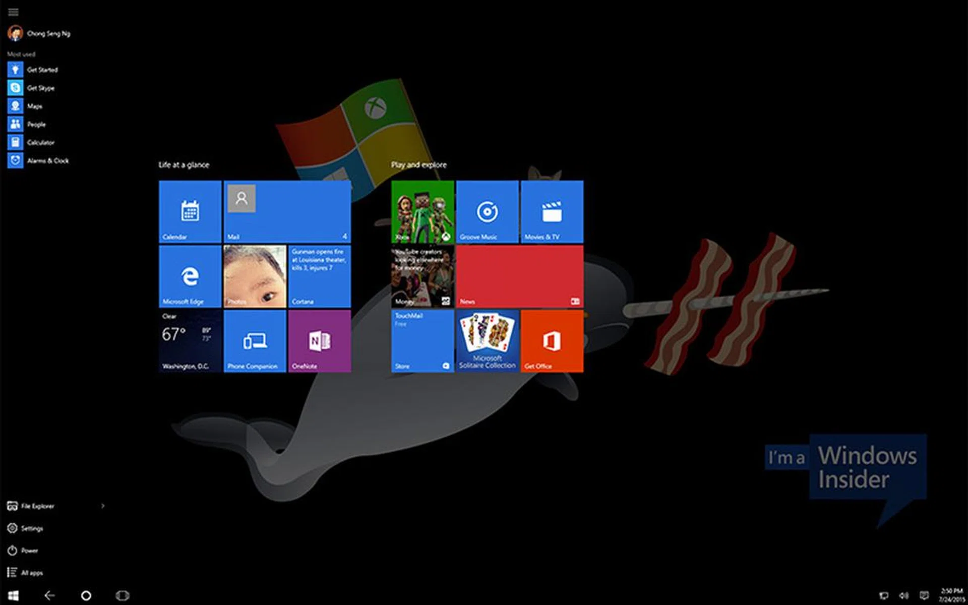Screen dimensions: 968x605
Task: Open the Phone Companion tile
Action: pos(255,341)
